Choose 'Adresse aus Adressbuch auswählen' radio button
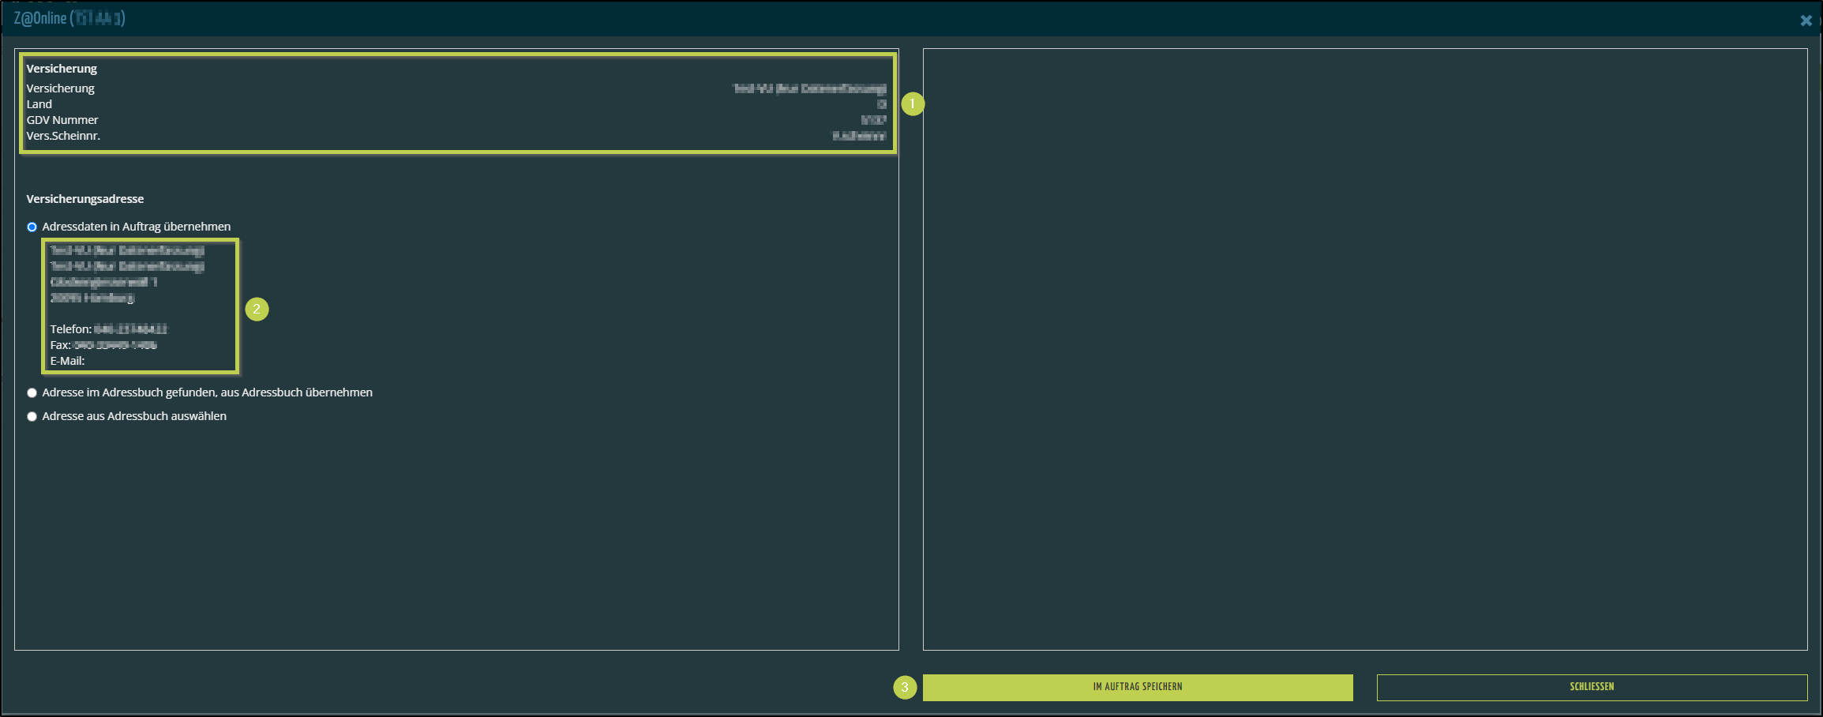The width and height of the screenshot is (1823, 717). coord(32,417)
